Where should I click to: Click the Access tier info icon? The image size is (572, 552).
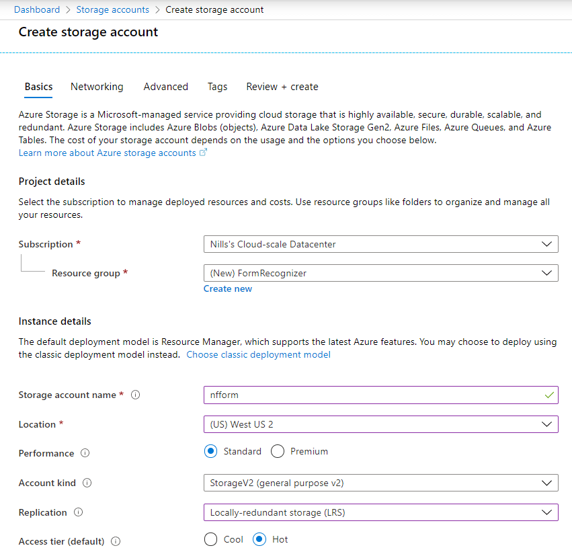click(116, 541)
